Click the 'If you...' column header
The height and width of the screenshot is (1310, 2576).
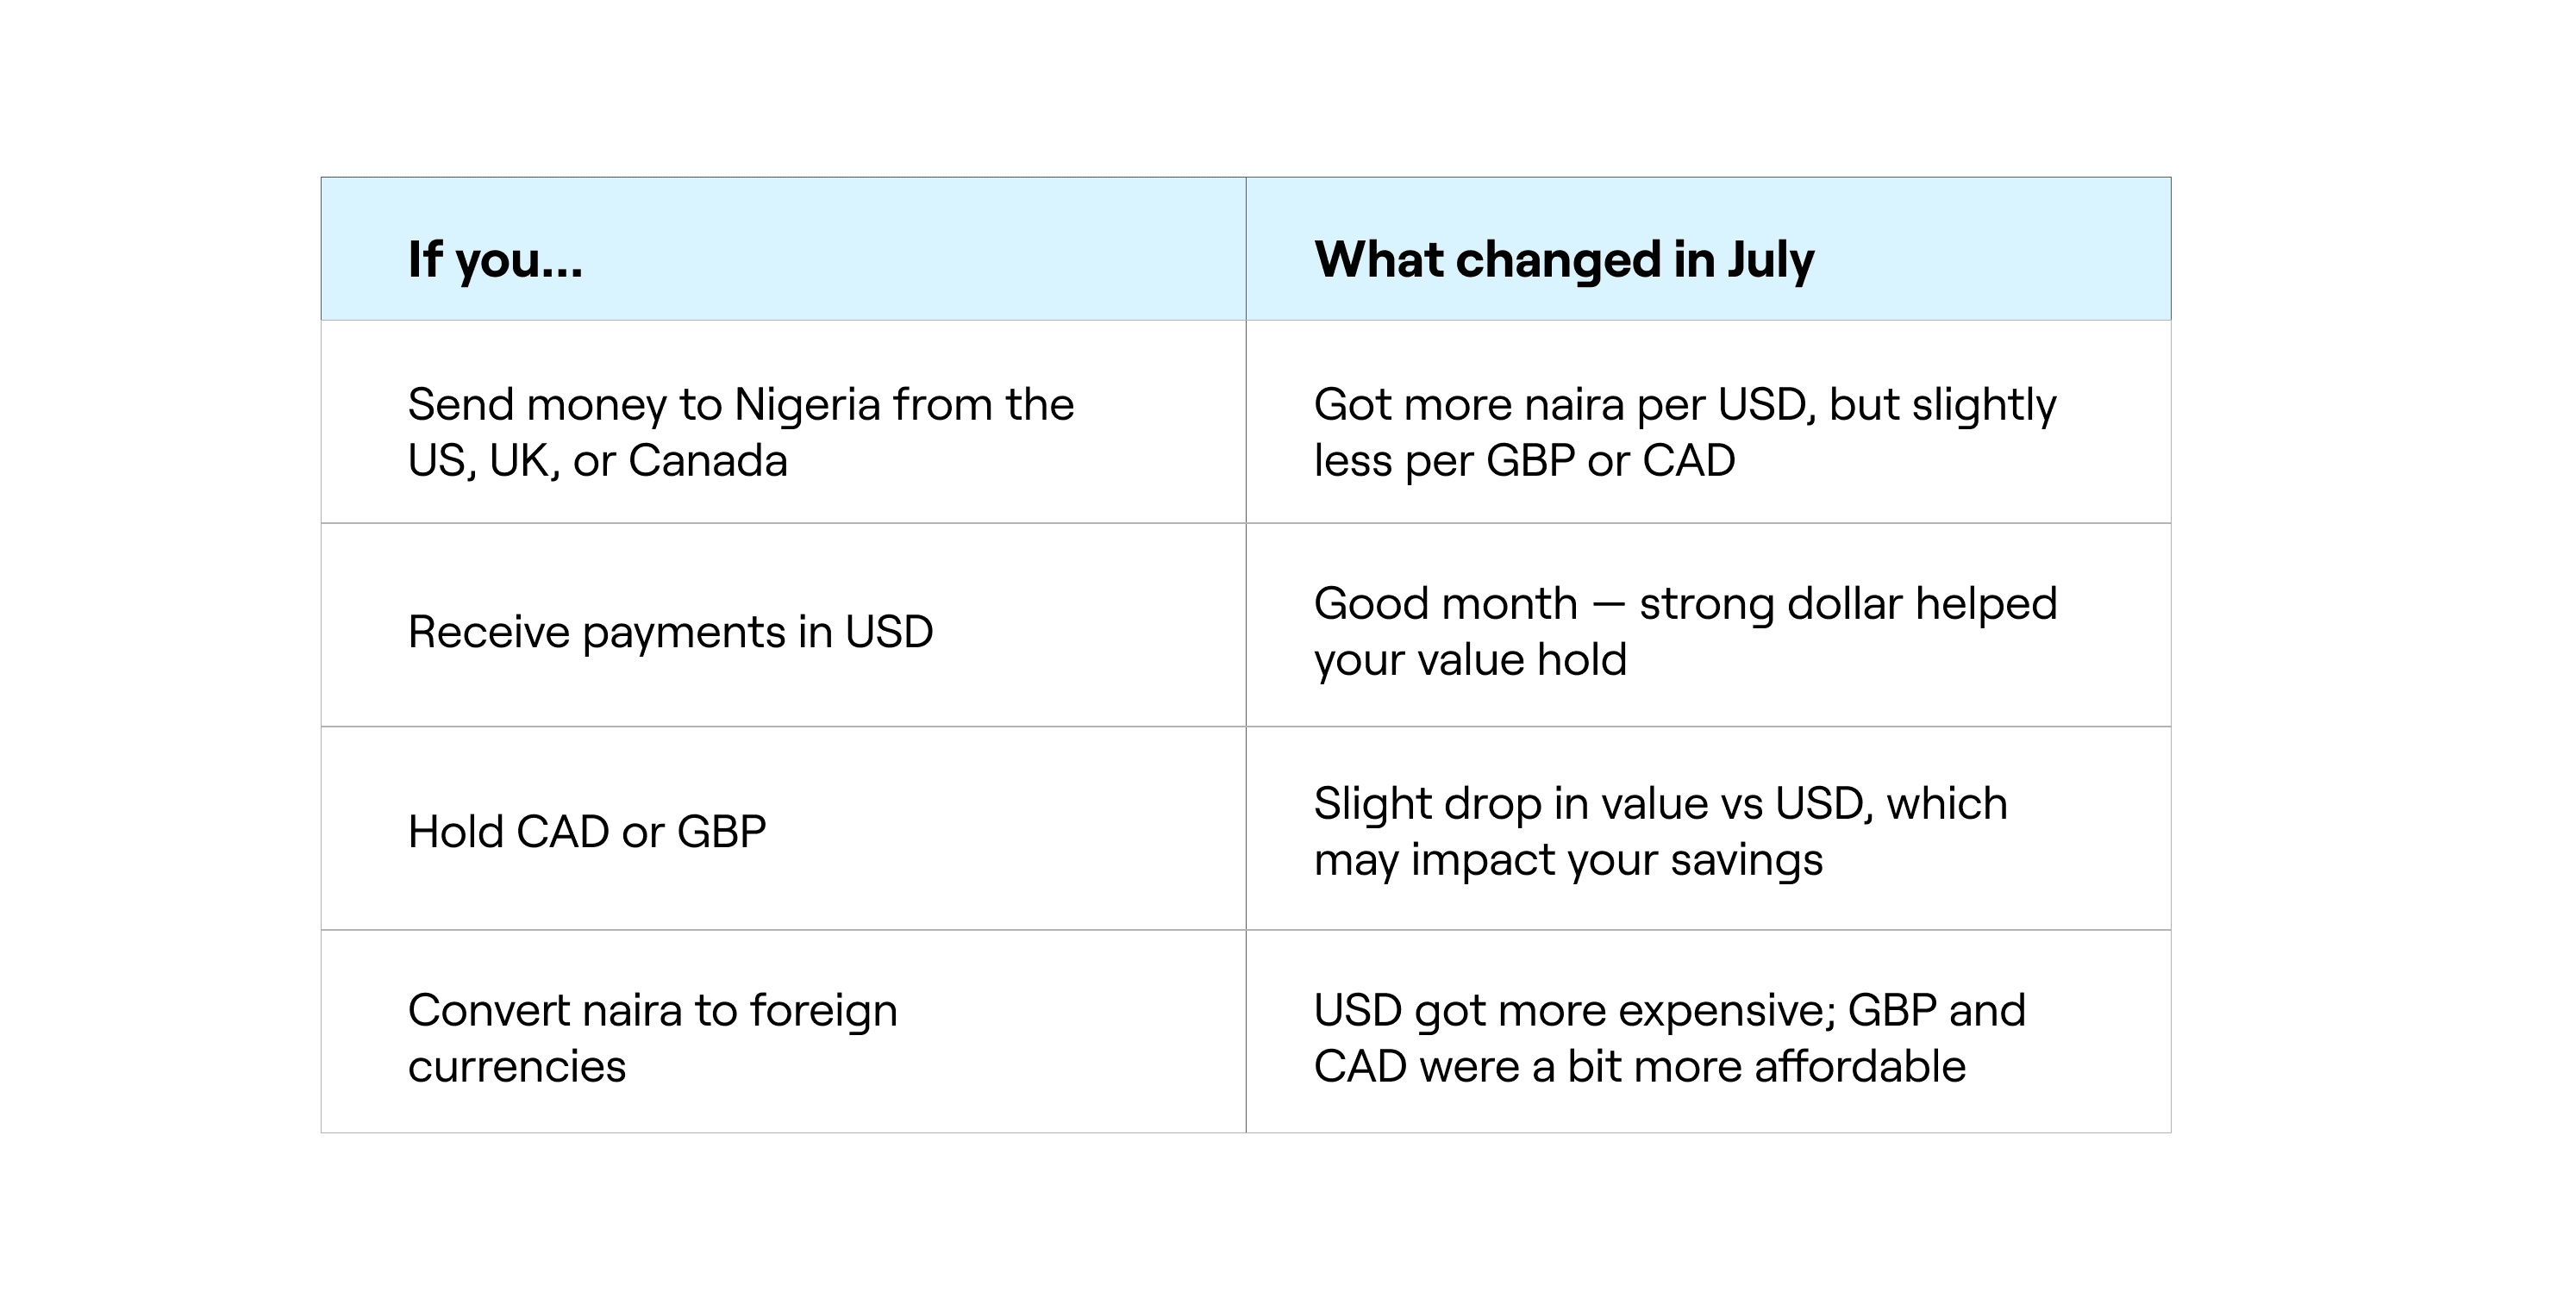click(495, 260)
